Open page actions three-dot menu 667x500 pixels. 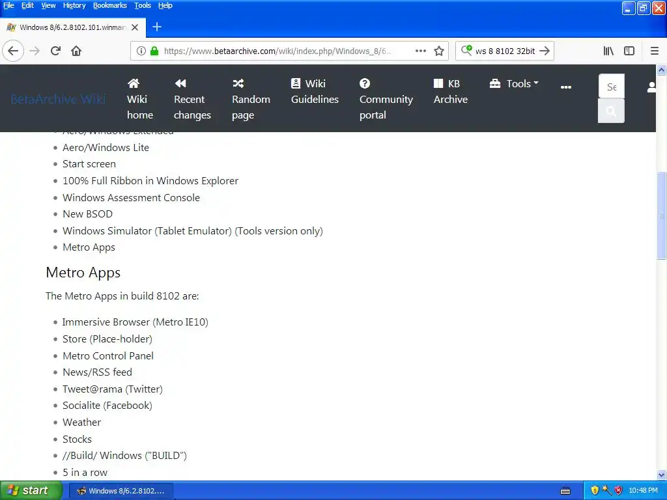[x=421, y=51]
